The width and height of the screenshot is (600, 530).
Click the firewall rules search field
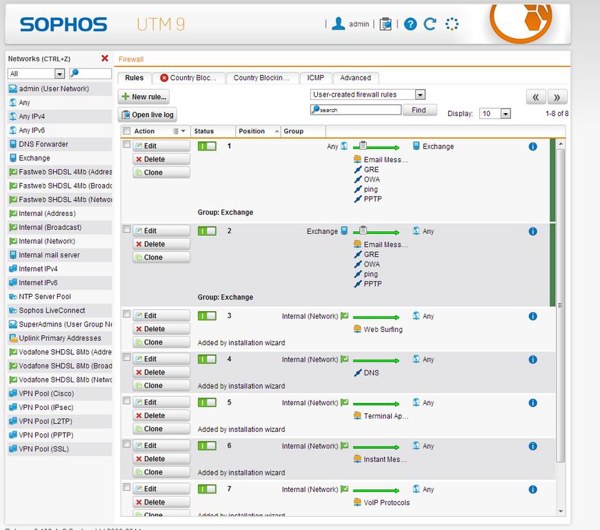(356, 110)
